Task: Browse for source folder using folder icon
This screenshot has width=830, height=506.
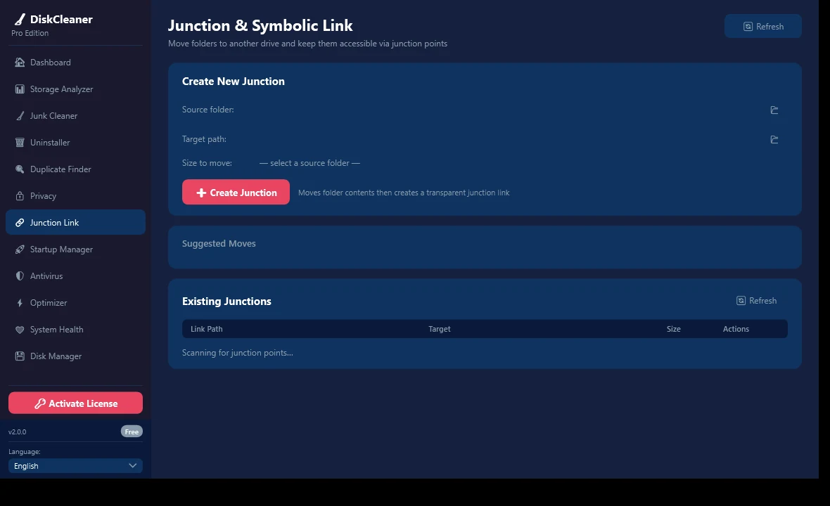Action: 774,110
